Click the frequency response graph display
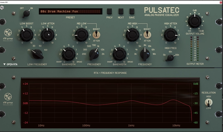 [x=110, y=103]
